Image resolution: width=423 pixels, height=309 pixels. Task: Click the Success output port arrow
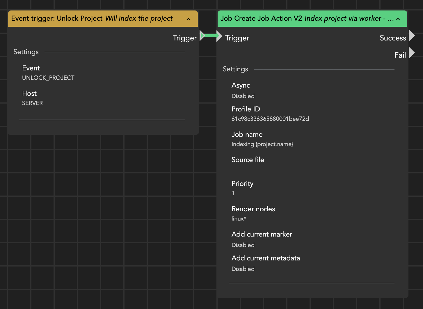(412, 36)
